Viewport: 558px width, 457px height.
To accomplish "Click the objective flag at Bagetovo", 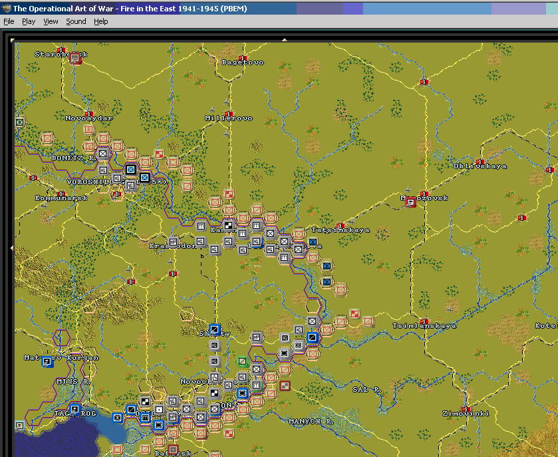I will coord(242,58).
